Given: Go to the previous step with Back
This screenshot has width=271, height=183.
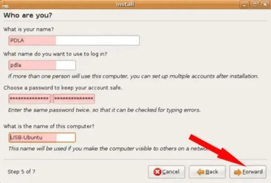Looking at the screenshot, I should click(207, 172).
